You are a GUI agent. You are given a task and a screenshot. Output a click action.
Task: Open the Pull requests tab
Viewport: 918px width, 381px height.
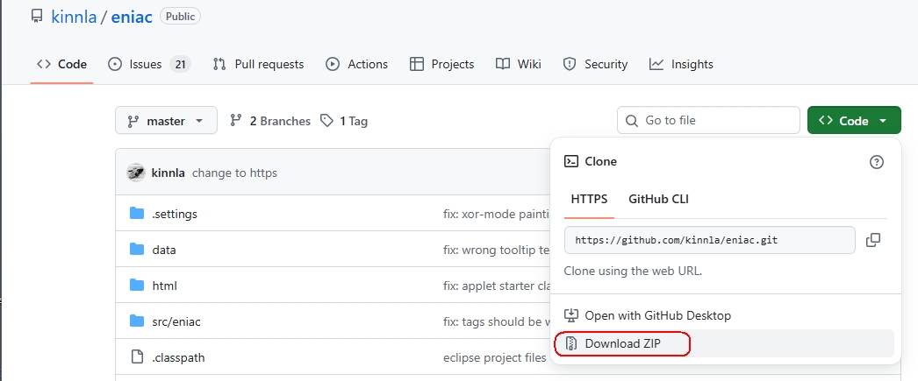(x=259, y=64)
